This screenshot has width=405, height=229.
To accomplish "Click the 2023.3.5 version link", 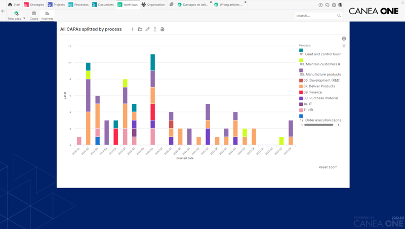I will (x=398, y=218).
